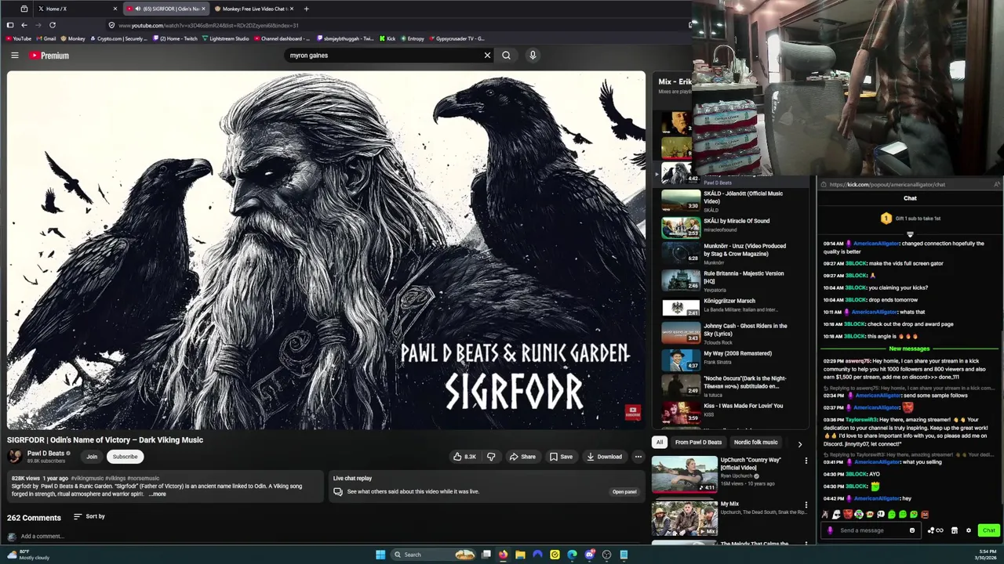The image size is (1004, 564).
Task: Click the purple microphone chat identity icon
Action: [x=830, y=530]
